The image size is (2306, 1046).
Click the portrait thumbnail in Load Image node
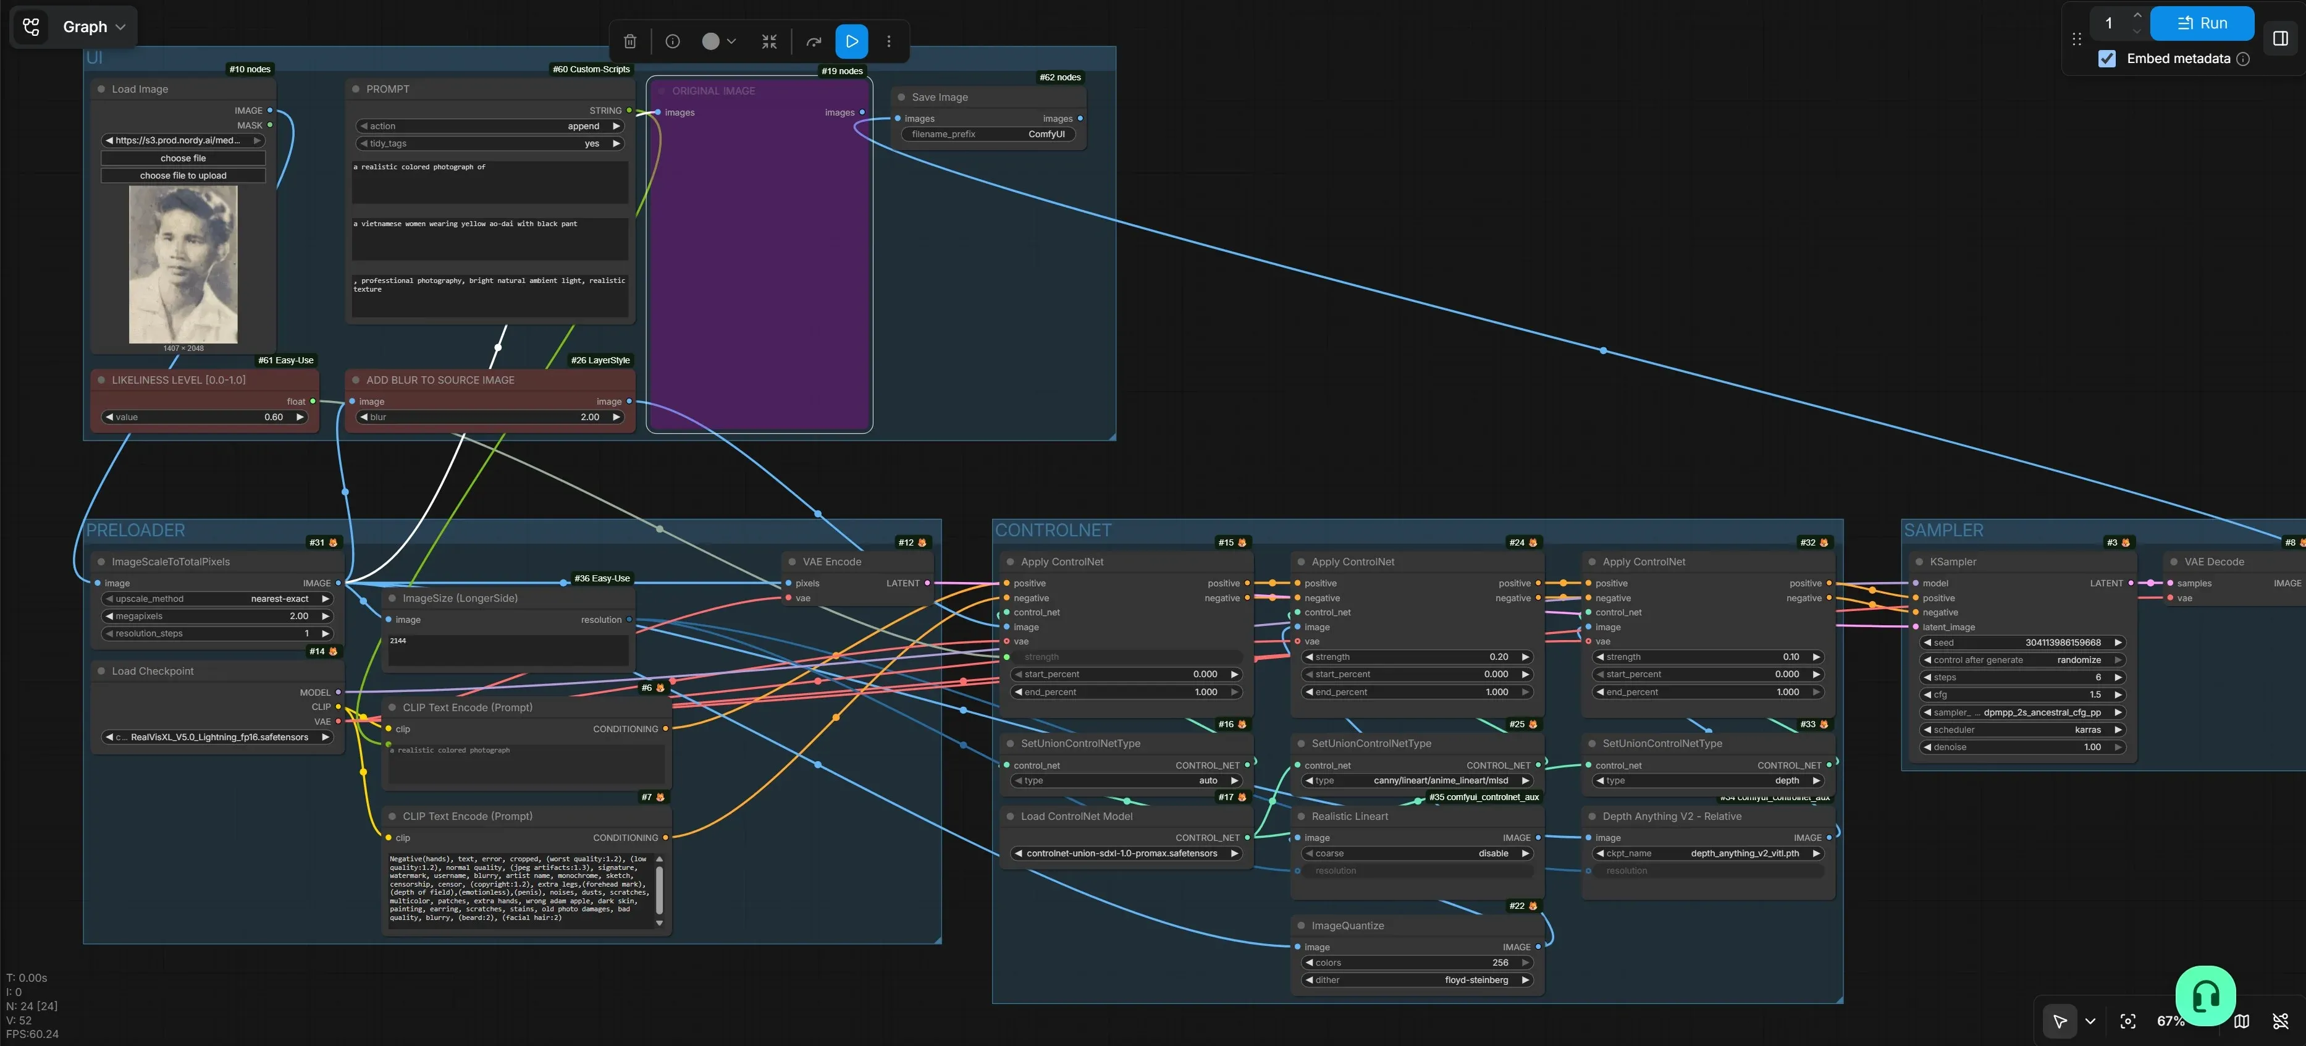(x=183, y=264)
